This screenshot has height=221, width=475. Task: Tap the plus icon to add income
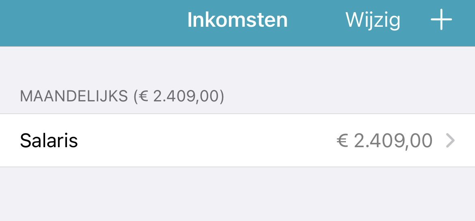tap(441, 20)
